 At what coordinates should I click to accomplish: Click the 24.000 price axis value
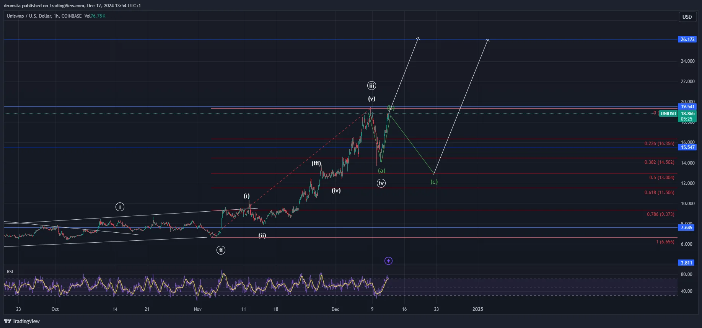click(687, 61)
